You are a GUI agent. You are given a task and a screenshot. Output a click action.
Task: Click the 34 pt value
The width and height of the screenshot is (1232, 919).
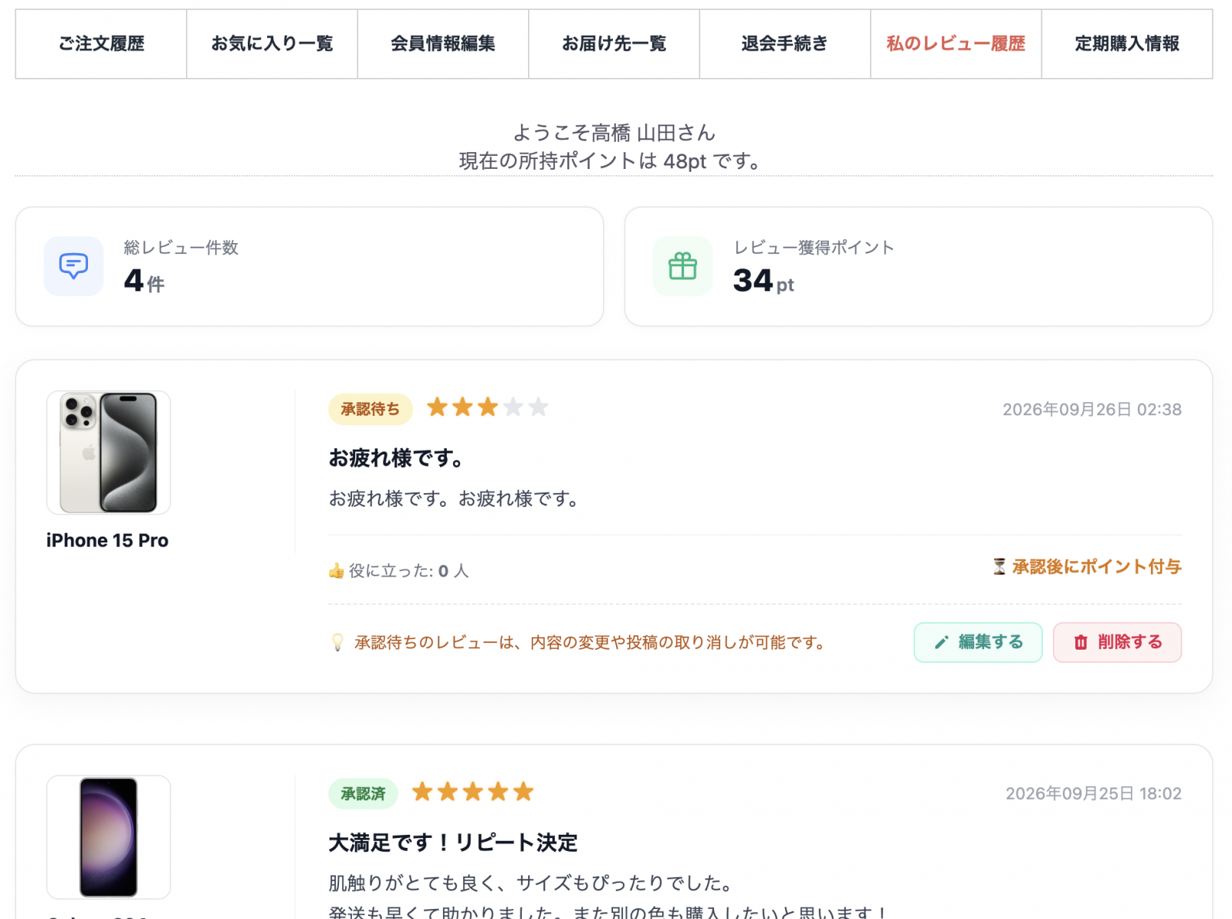click(x=763, y=281)
